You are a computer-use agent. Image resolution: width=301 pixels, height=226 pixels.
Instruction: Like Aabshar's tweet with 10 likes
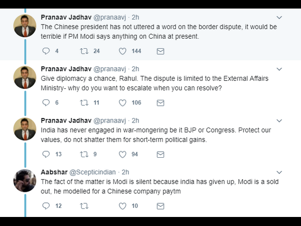[122, 205]
